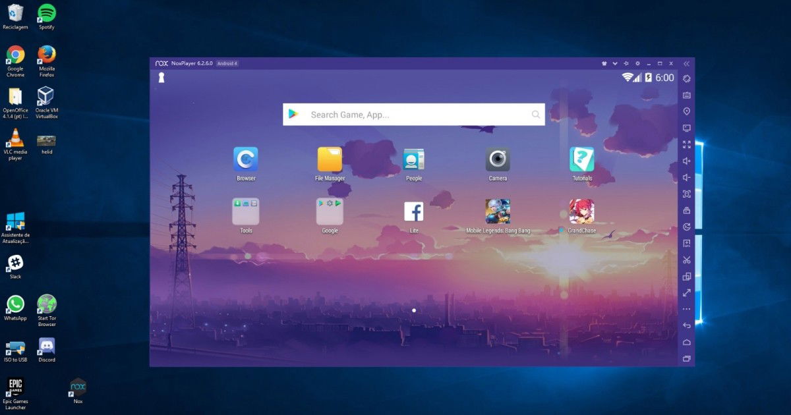Open the Browser app in NoxPlayer
The height and width of the screenshot is (415, 791).
click(245, 159)
